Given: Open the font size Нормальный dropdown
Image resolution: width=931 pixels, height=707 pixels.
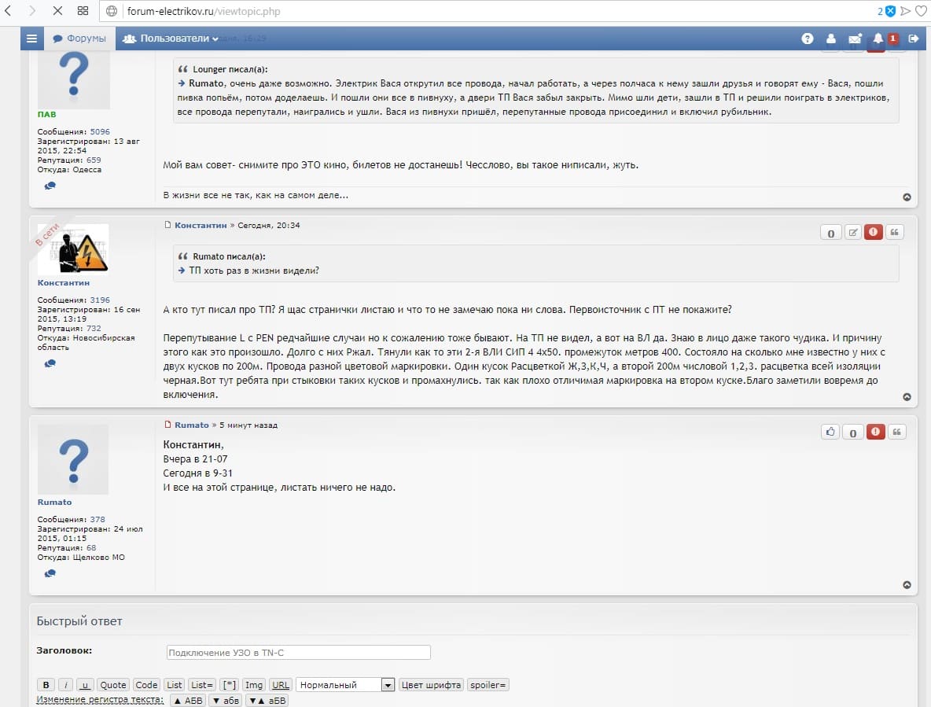Looking at the screenshot, I should [x=345, y=685].
